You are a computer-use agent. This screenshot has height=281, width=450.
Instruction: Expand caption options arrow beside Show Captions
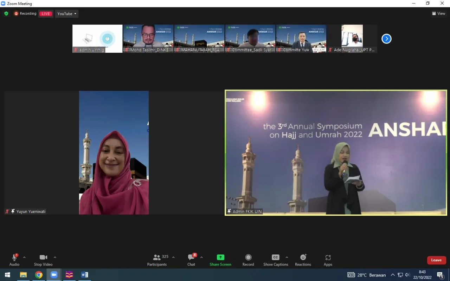[x=287, y=257]
